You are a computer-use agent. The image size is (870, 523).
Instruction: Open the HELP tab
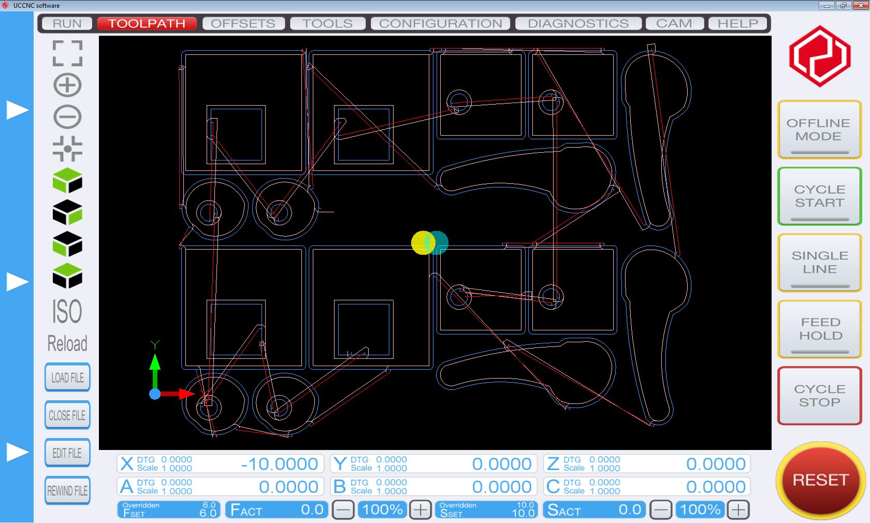pos(737,24)
